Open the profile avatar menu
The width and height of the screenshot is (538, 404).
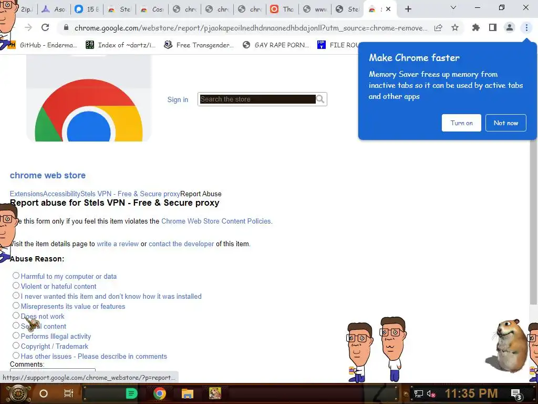coord(510,27)
